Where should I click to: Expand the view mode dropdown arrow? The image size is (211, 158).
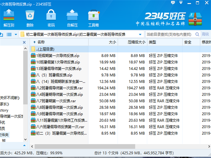pyautogui.click(x=16, y=34)
